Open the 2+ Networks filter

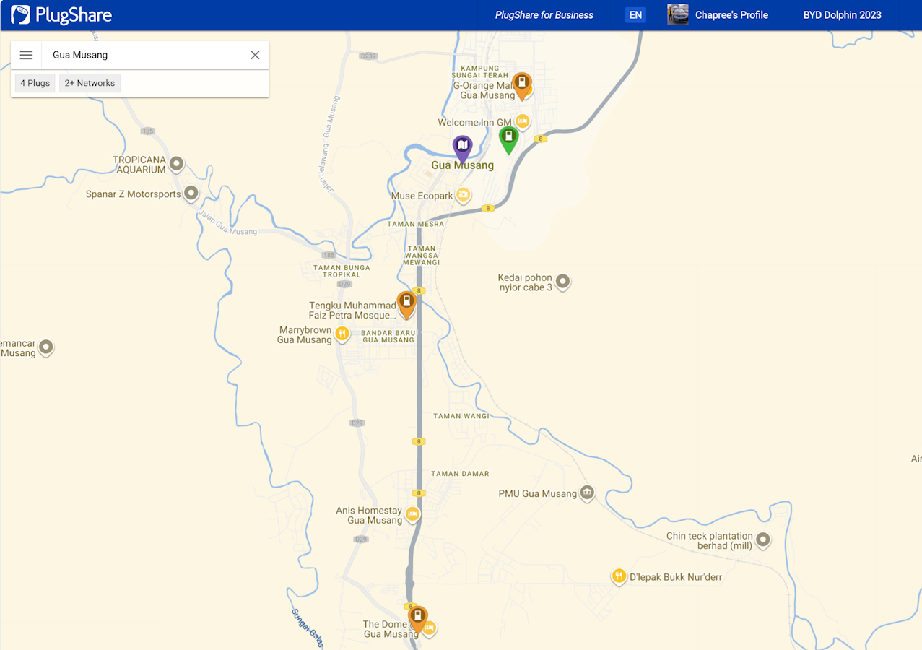90,83
